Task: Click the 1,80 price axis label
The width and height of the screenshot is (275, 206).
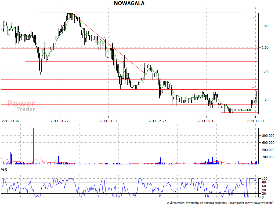Action: coord(265,26)
